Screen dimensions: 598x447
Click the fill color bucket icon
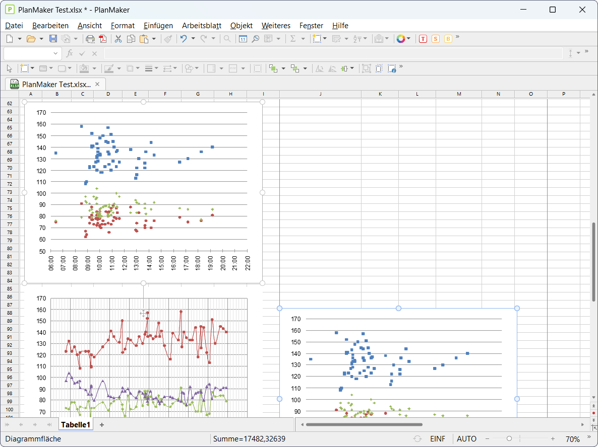pyautogui.click(x=84, y=68)
